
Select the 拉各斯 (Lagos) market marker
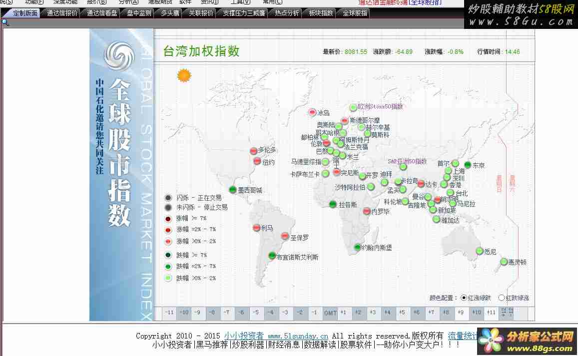333,204
